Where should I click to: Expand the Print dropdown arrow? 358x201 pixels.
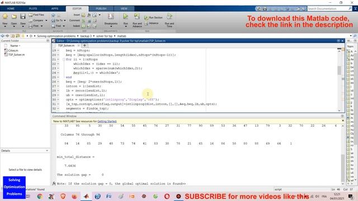coord(41,26)
